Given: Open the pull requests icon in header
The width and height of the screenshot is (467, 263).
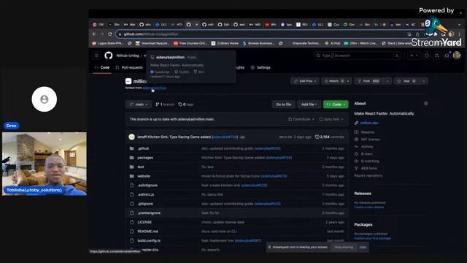Looking at the screenshot, I should tap(437, 56).
